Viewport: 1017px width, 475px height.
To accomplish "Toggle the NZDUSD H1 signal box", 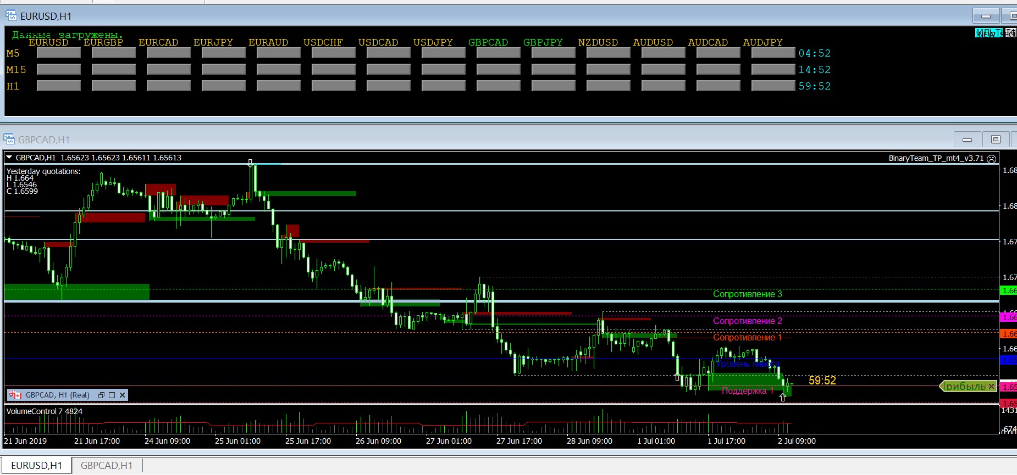I will (609, 86).
